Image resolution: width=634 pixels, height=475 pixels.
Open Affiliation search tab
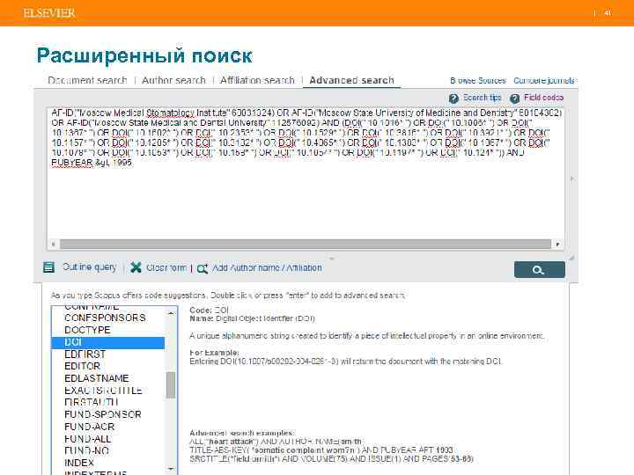pyautogui.click(x=257, y=80)
